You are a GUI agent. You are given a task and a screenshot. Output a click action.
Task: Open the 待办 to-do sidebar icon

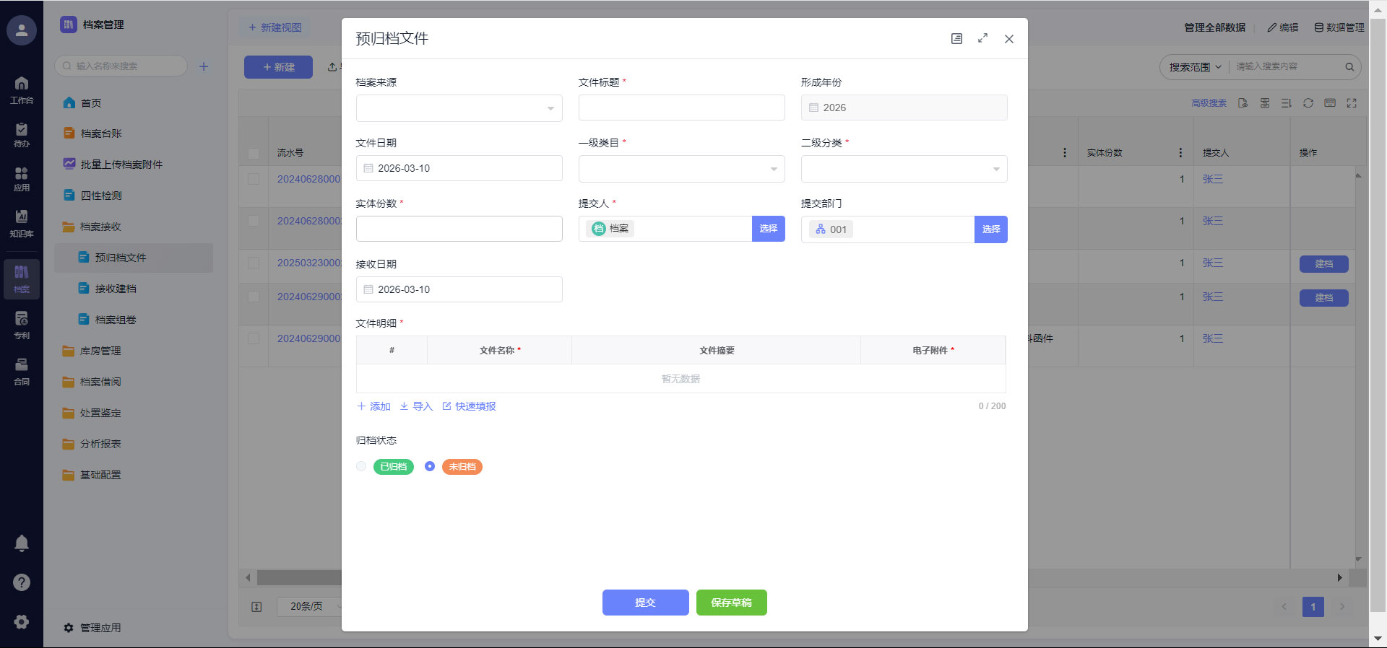coord(22,134)
